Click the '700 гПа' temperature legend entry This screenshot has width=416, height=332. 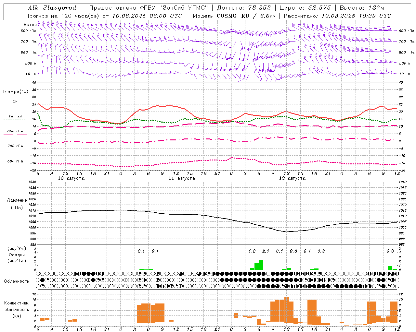tap(15, 147)
